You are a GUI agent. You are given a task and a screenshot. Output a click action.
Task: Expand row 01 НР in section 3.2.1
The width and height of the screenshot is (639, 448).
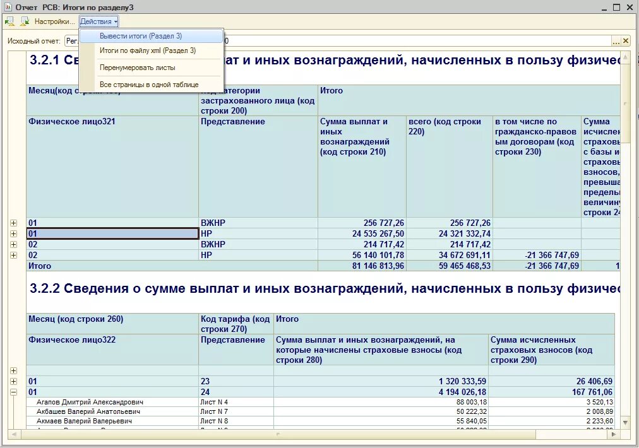click(13, 233)
